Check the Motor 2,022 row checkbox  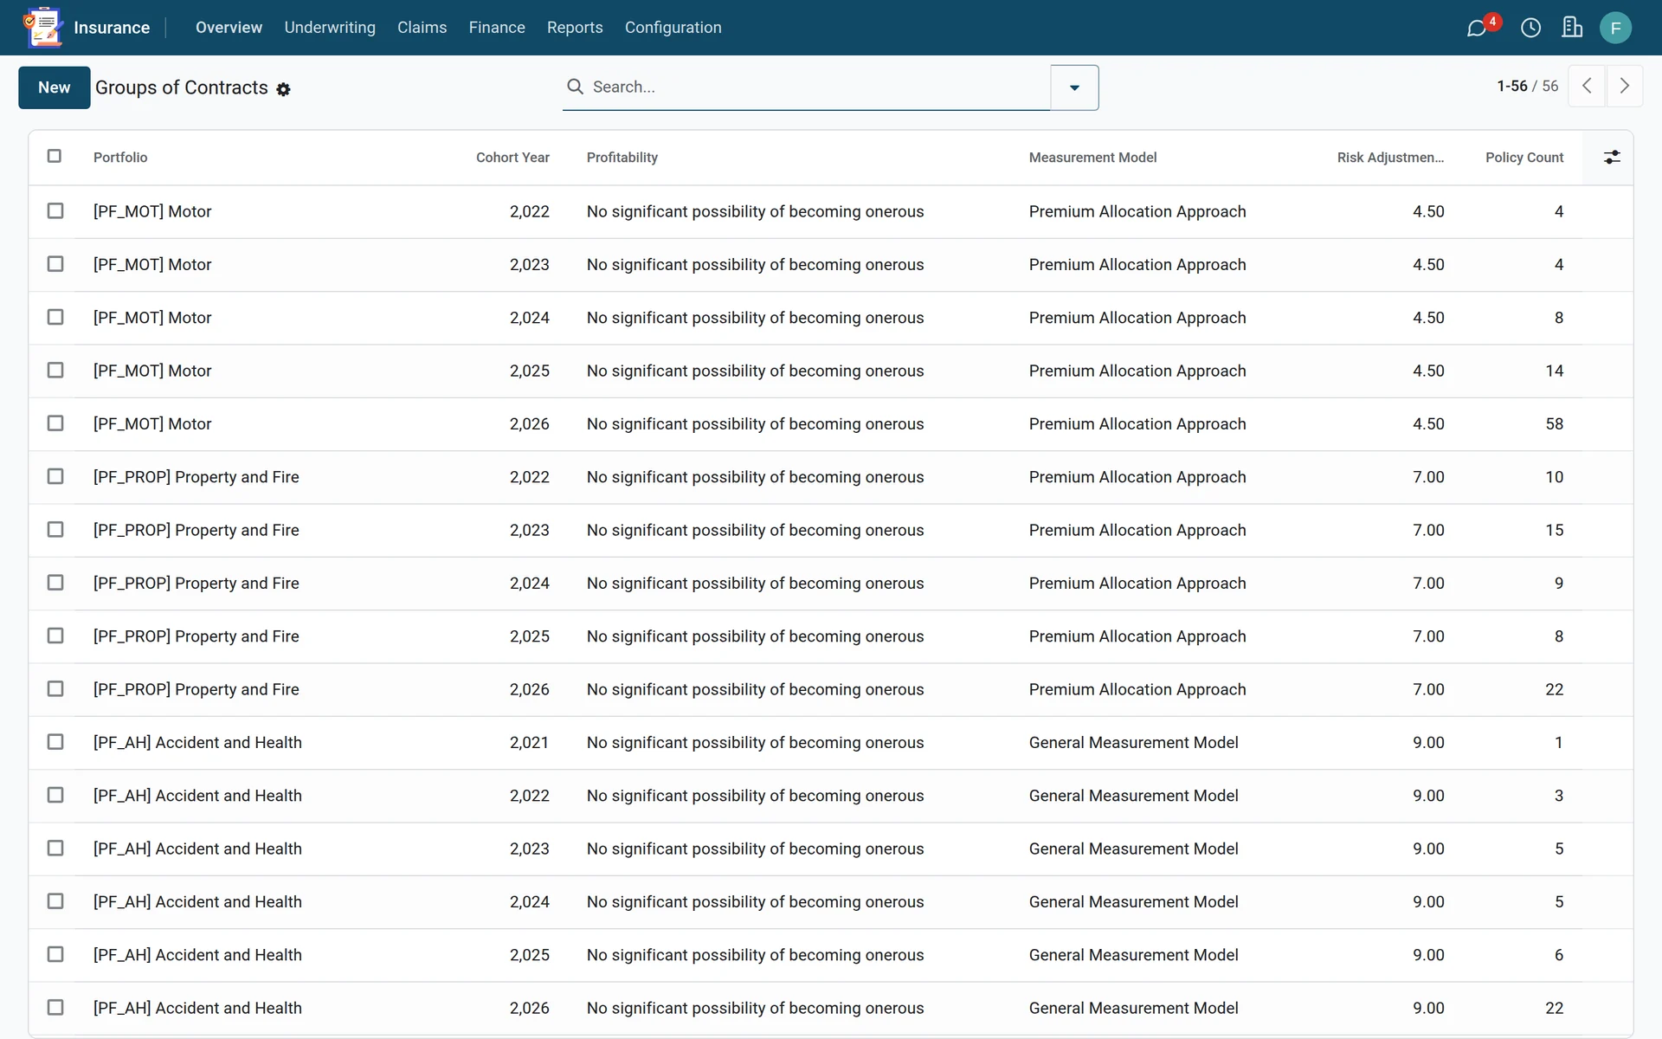pyautogui.click(x=55, y=211)
